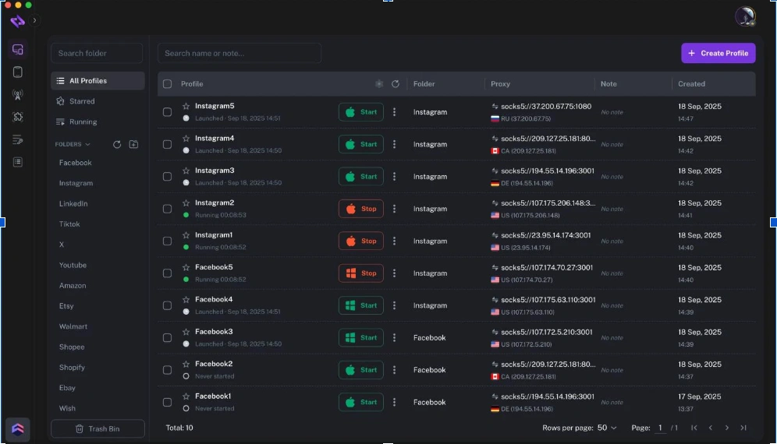Stop the running Facebook5 profile
The height and width of the screenshot is (444, 777).
360,273
